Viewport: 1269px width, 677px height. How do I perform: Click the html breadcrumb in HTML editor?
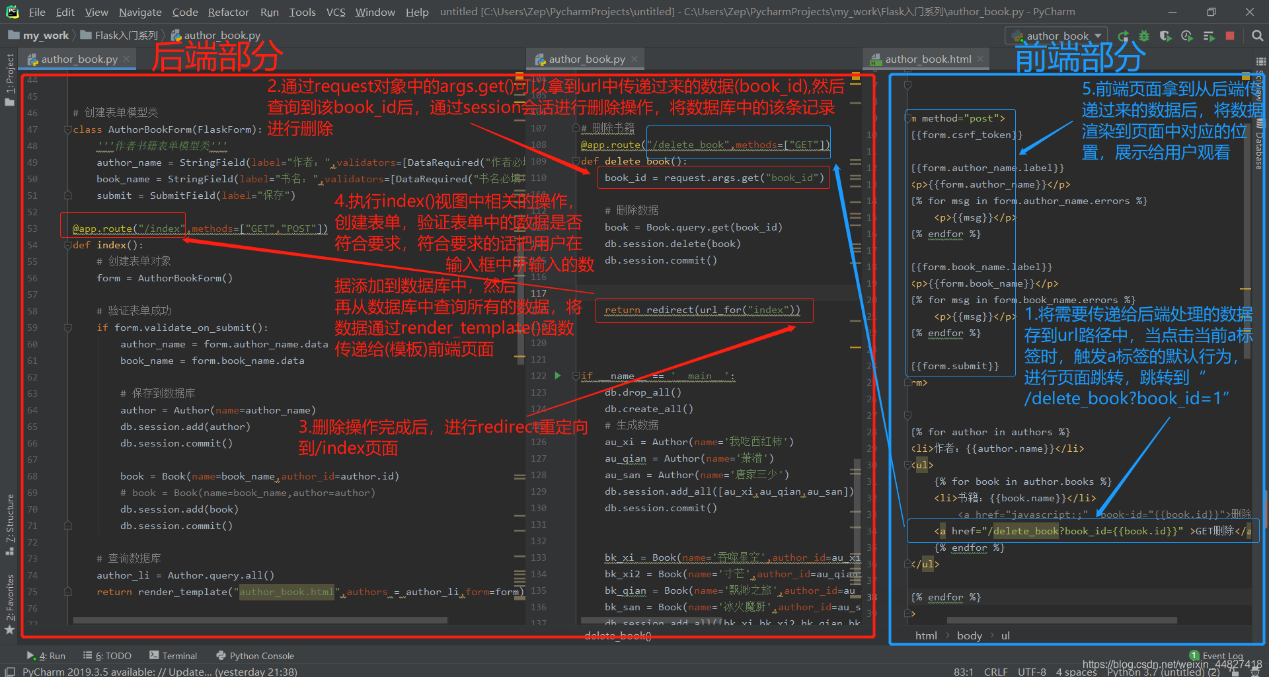[x=926, y=635]
